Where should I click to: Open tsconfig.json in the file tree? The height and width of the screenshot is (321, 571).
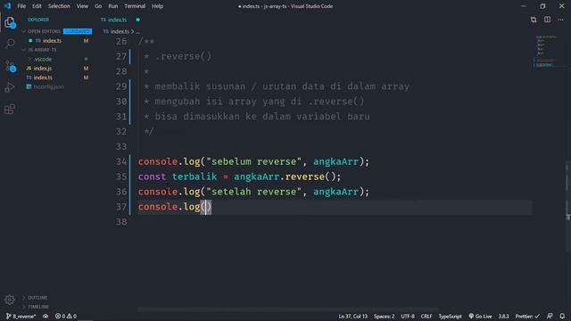[x=49, y=86]
